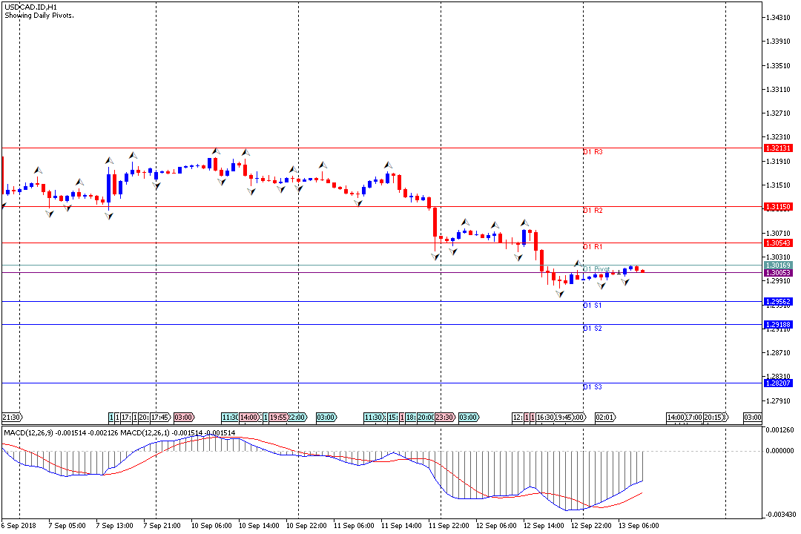Viewport: 801px width, 534px height.
Task: Click the 21:30 event marker
Action: point(13,418)
